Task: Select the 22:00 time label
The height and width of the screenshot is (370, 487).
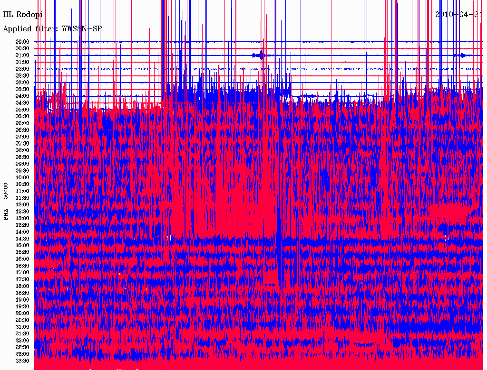Action: pyautogui.click(x=22, y=340)
